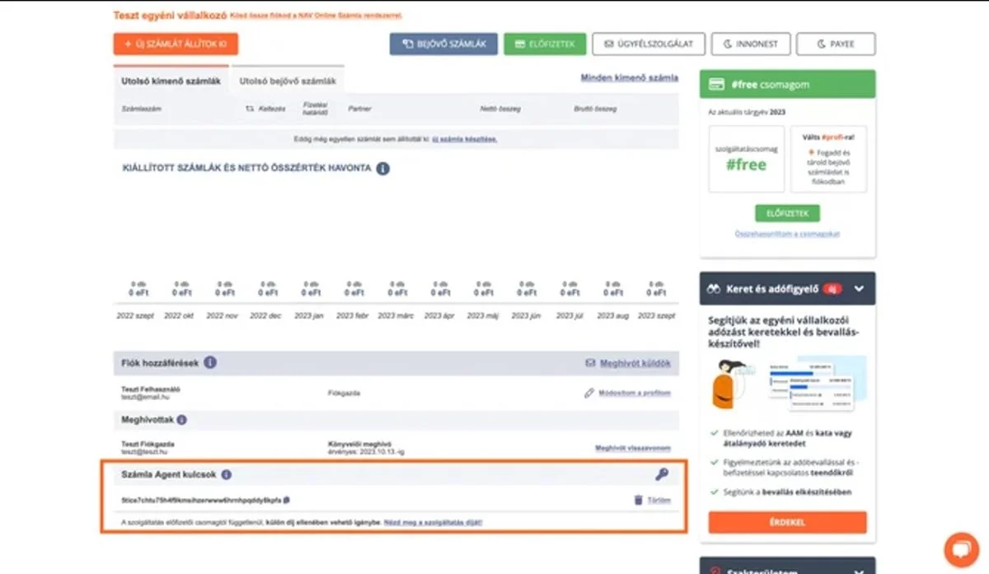Screen dimensions: 989x574
Task: Delete key with Törlöm link
Action: (659, 501)
